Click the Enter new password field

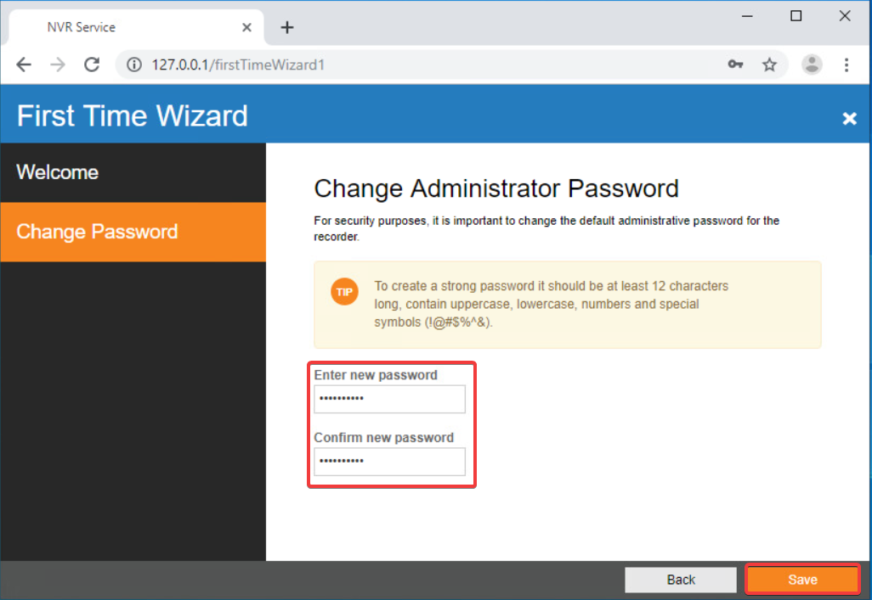pyautogui.click(x=389, y=399)
